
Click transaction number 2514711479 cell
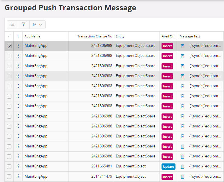pyautogui.click(x=102, y=177)
